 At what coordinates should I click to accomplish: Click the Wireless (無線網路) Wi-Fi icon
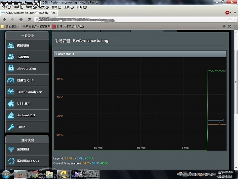(11, 149)
